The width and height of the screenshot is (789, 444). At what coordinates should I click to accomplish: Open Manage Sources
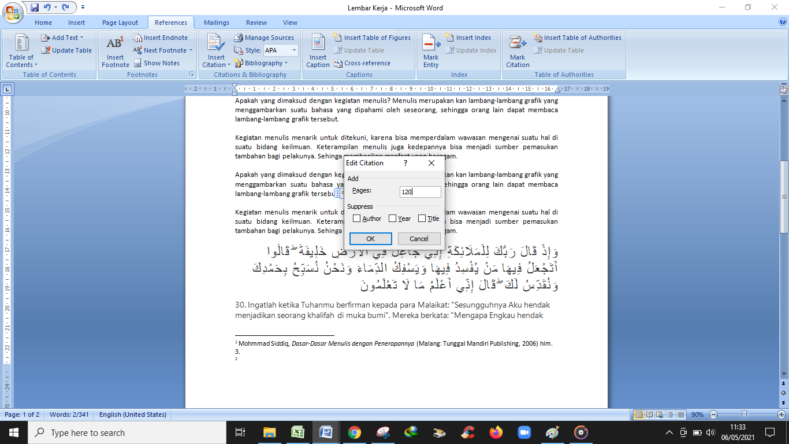(264, 38)
